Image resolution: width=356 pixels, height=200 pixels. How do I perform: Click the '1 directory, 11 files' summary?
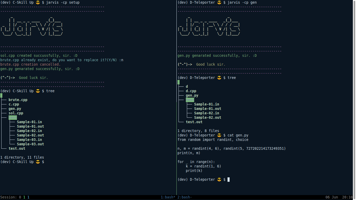coord(22,157)
